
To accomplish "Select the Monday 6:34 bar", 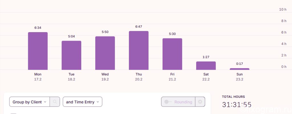I will coord(38,51).
